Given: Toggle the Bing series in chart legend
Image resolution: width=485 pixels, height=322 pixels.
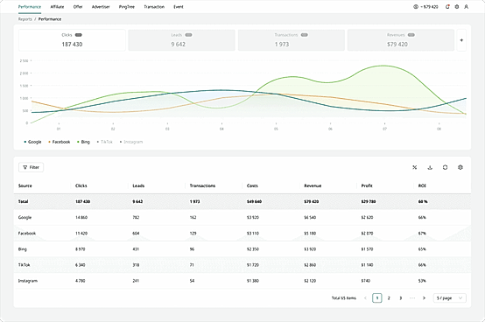Looking at the screenshot, I should tap(83, 142).
